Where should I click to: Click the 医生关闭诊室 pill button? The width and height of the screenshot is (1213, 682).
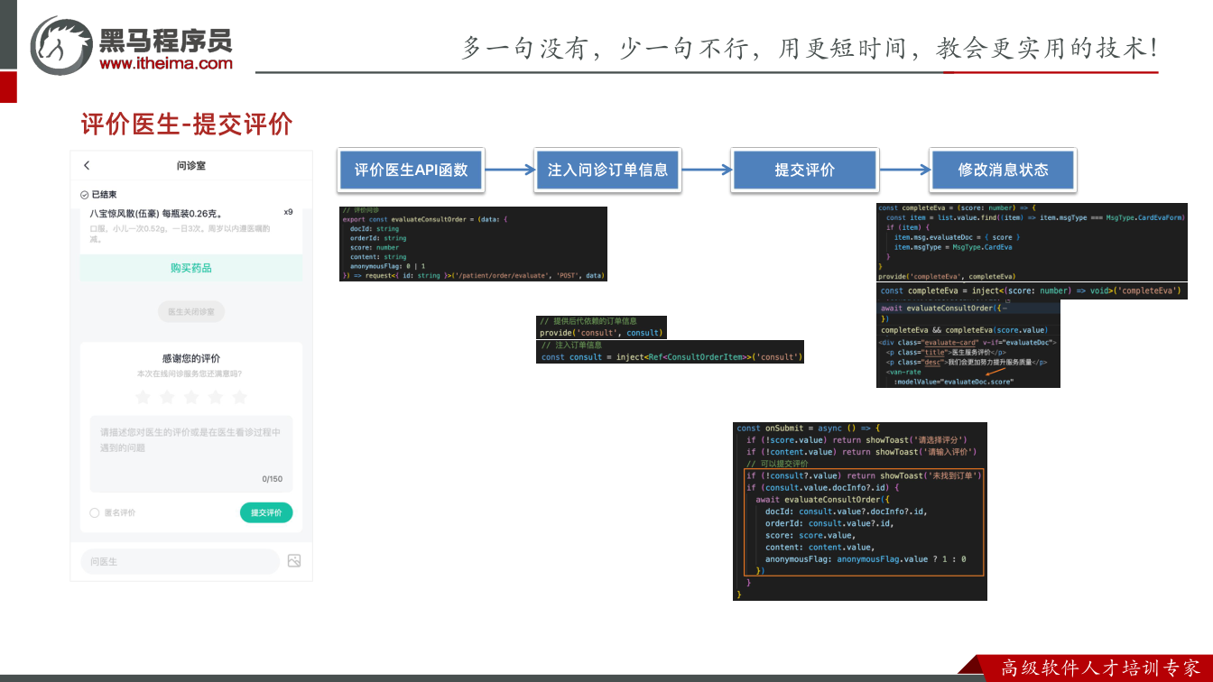tap(191, 312)
